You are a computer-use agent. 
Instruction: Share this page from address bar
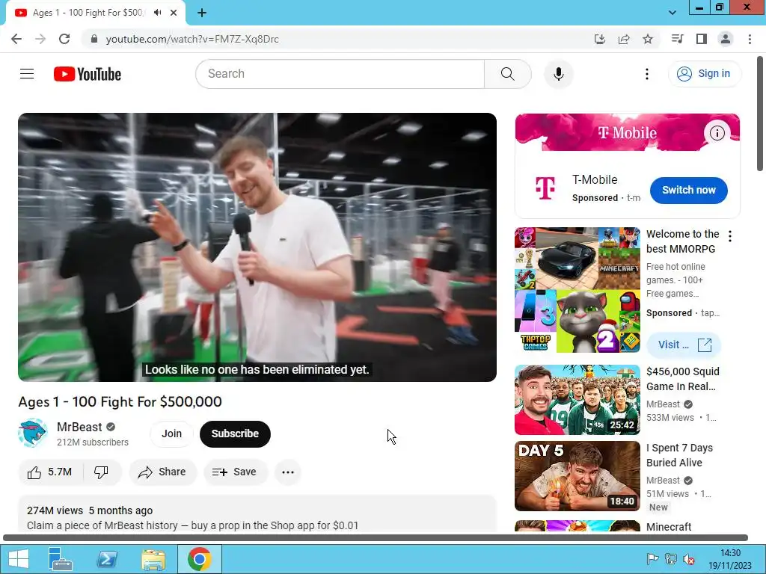pos(623,39)
